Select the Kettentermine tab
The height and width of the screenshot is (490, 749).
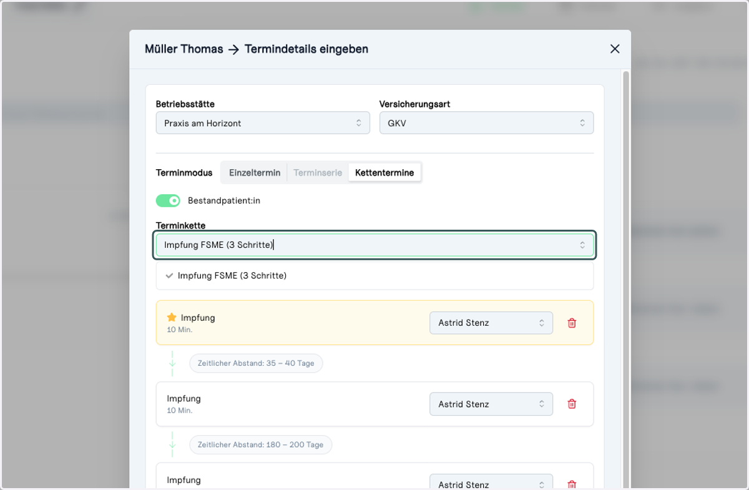click(384, 173)
